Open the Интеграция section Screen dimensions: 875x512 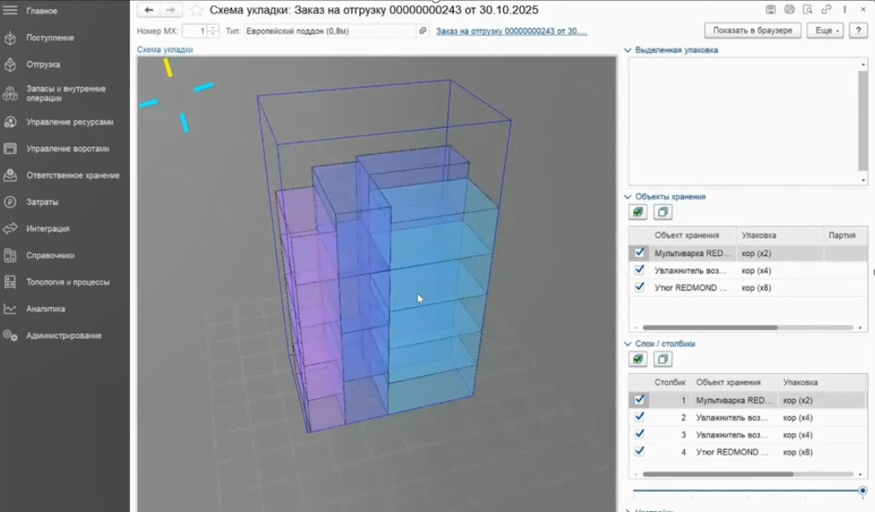click(x=48, y=229)
